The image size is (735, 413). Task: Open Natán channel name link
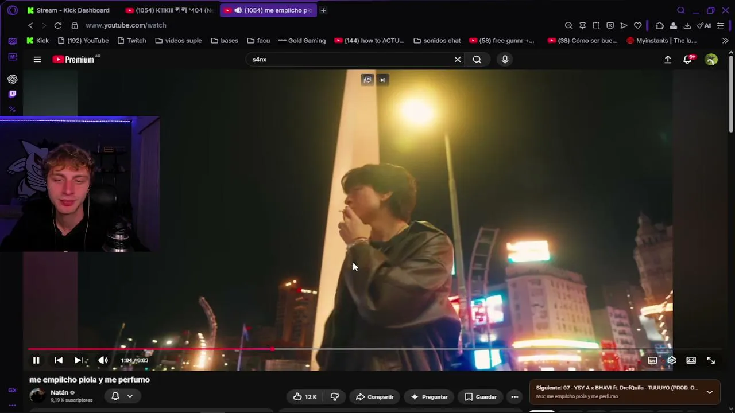(x=59, y=392)
